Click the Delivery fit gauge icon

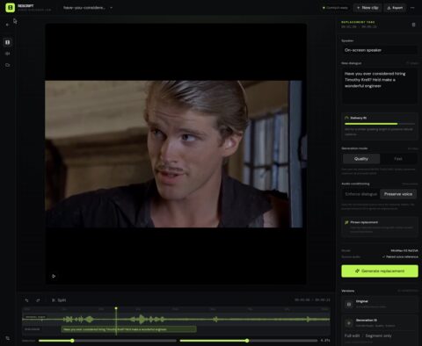coord(346,118)
